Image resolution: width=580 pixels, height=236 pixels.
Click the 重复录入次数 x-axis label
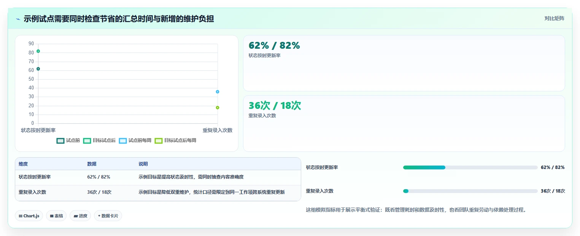click(218, 130)
